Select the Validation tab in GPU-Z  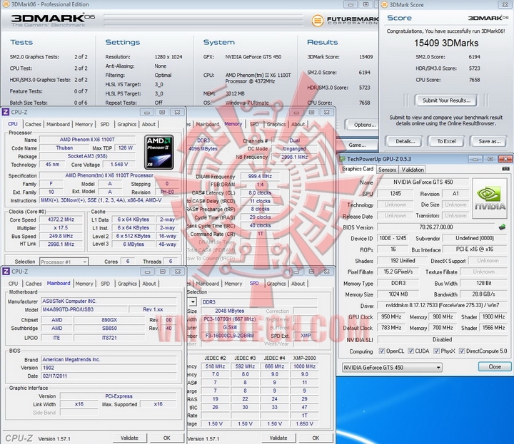[x=413, y=170]
